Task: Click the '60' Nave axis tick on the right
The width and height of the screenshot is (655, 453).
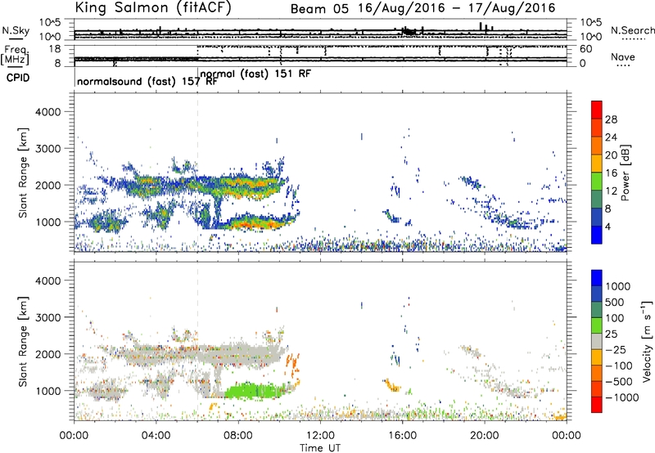Action: [x=586, y=49]
